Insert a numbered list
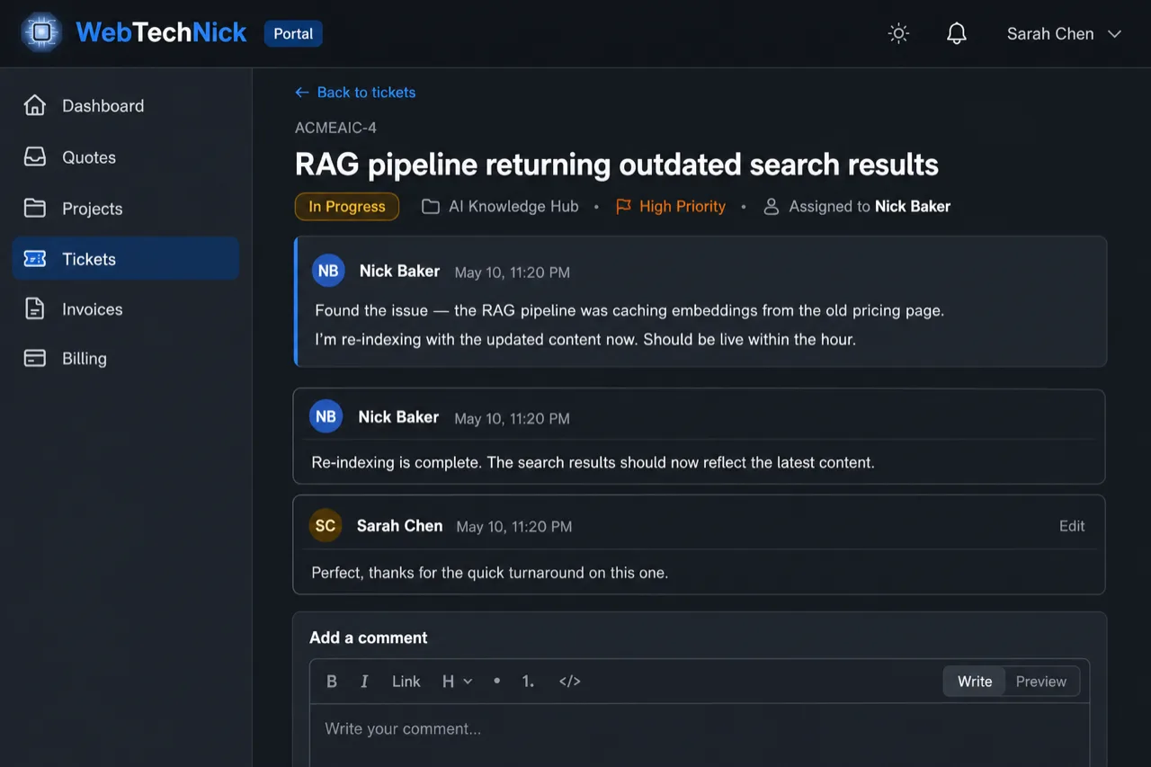 coord(528,682)
